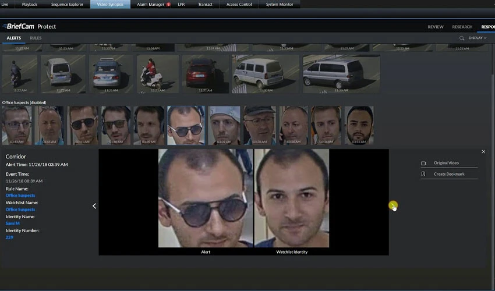This screenshot has width=495, height=291.
Task: Open the System Monitor tab
Action: [280, 4]
